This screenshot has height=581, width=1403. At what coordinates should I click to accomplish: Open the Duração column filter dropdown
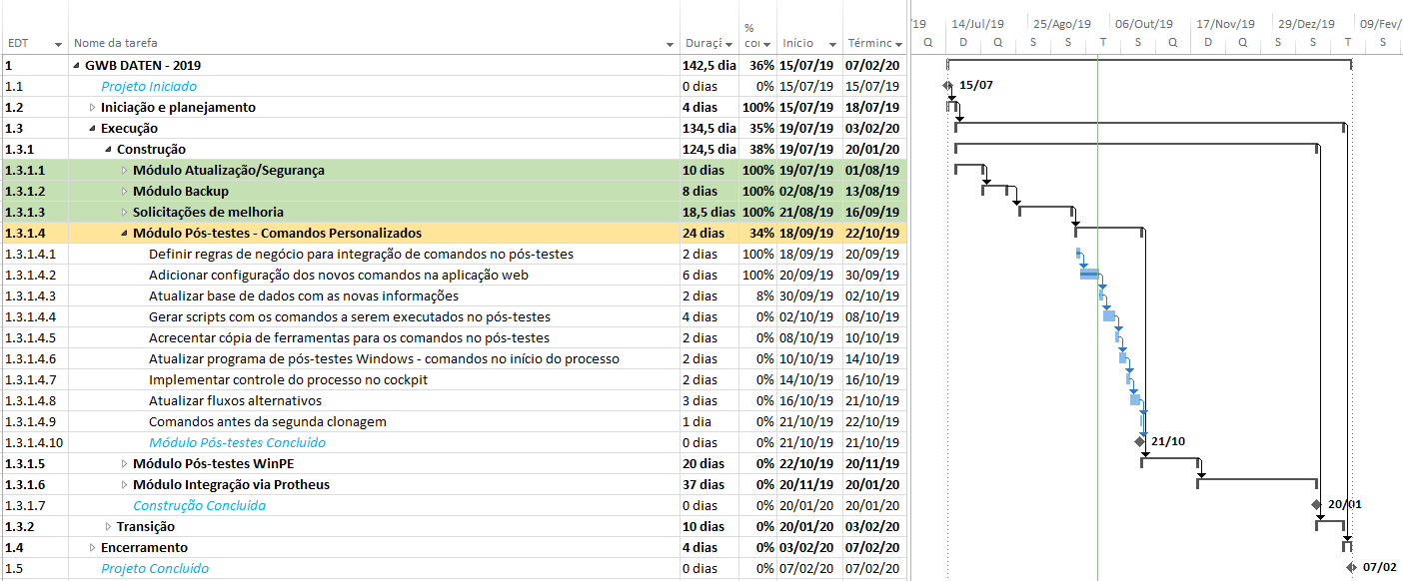pyautogui.click(x=729, y=45)
